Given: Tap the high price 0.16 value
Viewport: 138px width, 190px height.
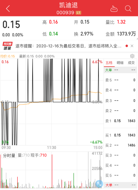Looking at the screenshot, I should tap(54, 22).
